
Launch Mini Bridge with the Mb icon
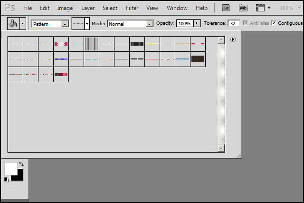coord(243,8)
